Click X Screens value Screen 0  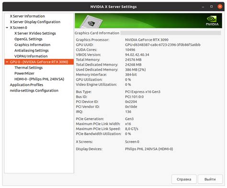tap(132, 142)
